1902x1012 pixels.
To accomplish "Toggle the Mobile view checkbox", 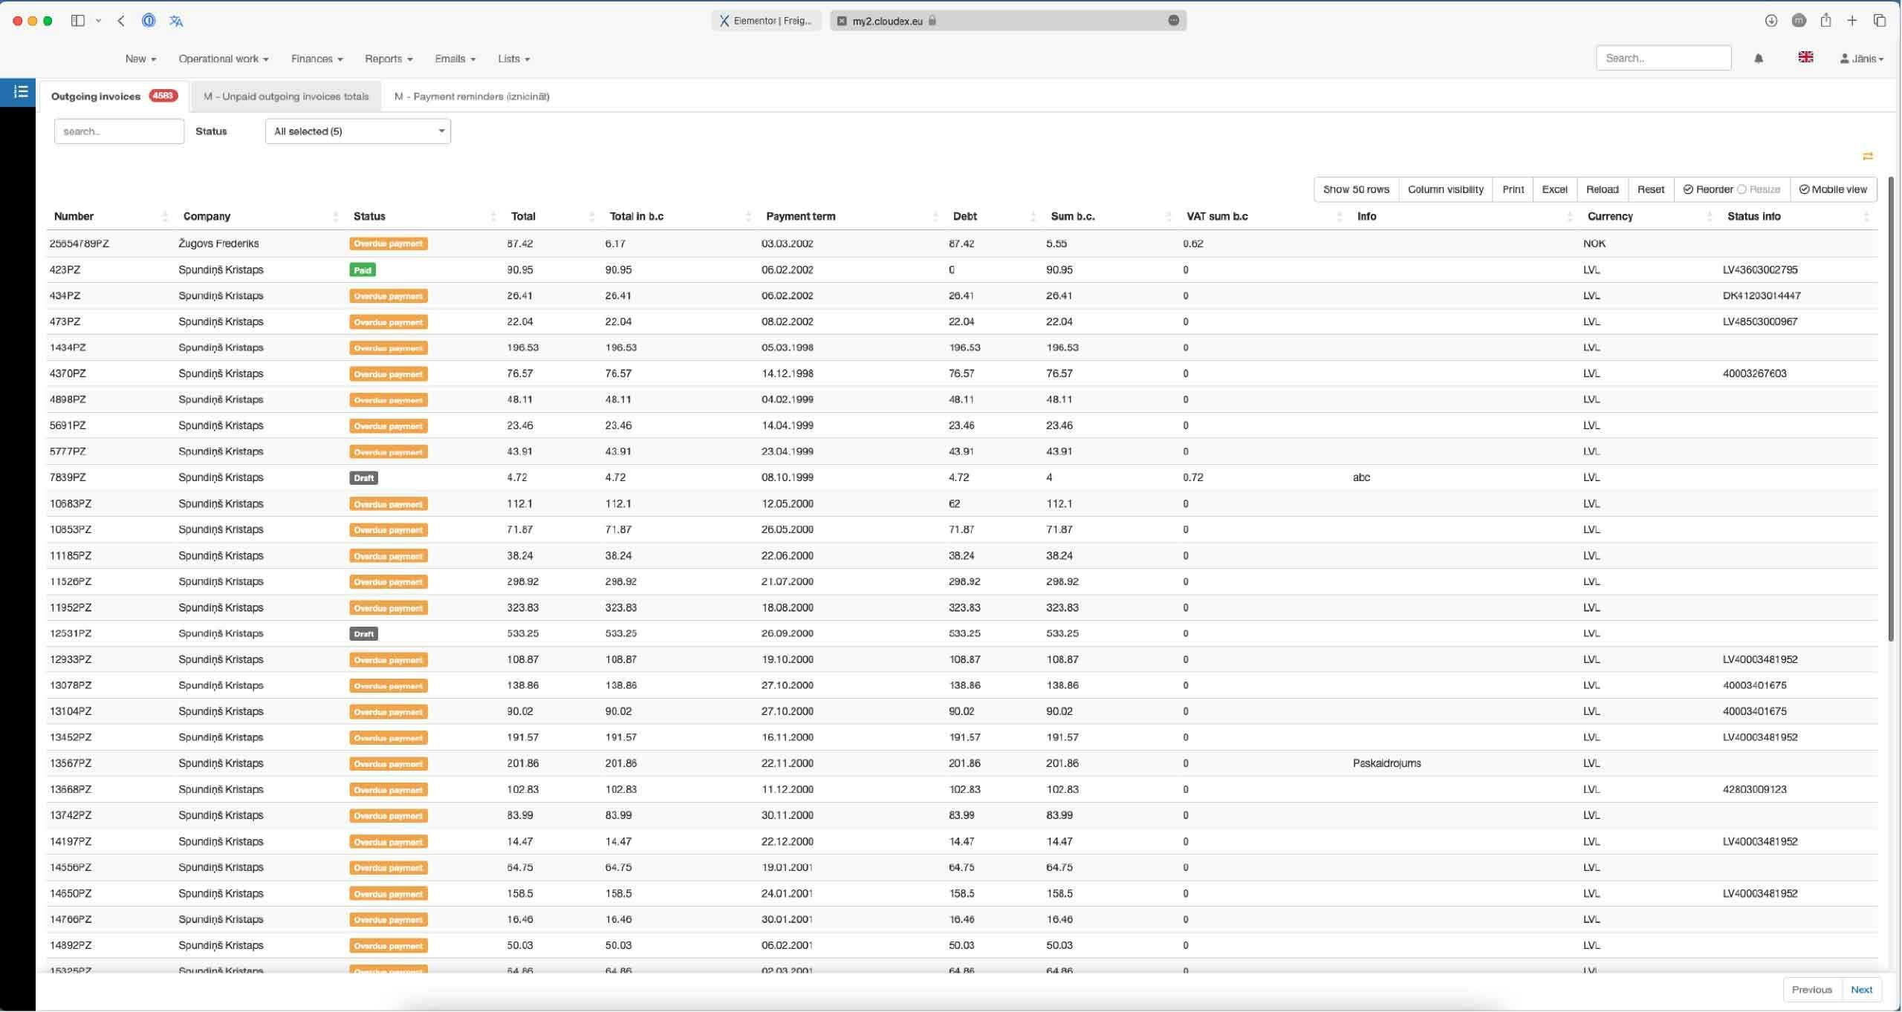I will pyautogui.click(x=1833, y=189).
